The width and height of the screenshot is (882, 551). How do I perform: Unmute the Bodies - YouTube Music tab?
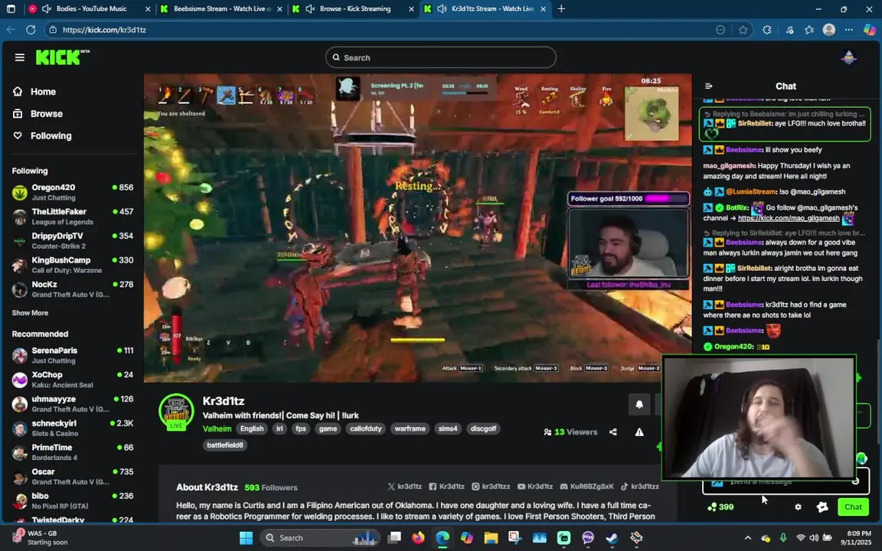[47, 8]
